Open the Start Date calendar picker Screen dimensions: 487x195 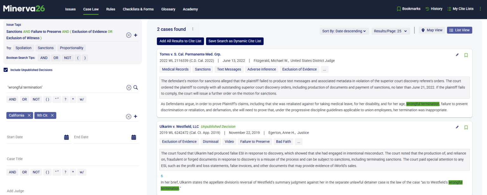[x=67, y=137]
